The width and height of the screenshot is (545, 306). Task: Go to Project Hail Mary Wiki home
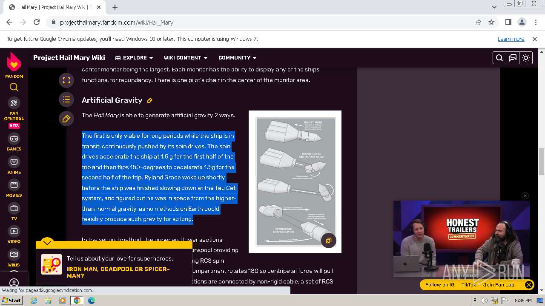click(69, 58)
